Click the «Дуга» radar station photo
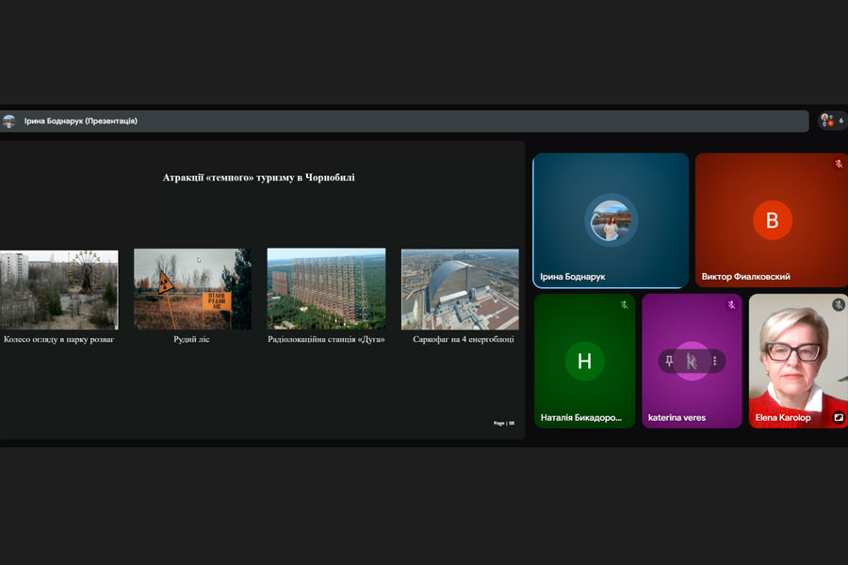848x565 pixels. (x=326, y=289)
